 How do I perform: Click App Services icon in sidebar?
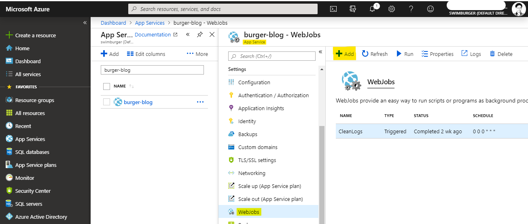click(9, 139)
